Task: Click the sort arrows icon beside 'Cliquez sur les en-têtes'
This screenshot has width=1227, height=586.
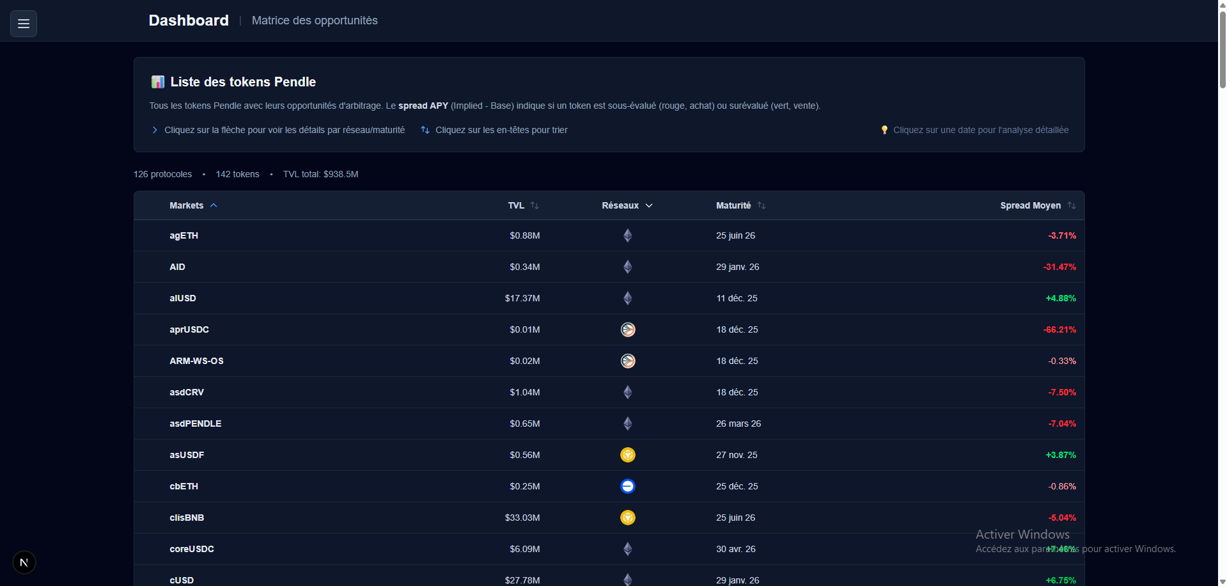Action: coord(425,129)
